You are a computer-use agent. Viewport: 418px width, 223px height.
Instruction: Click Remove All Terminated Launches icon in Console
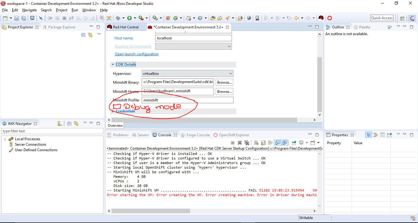tap(247, 143)
